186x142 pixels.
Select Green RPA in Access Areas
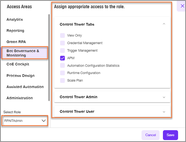coord(16,42)
